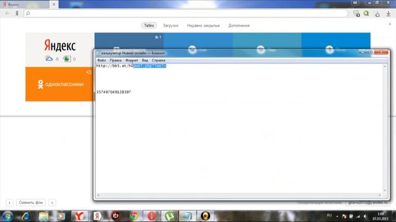The width and height of the screenshot is (396, 222).
Task: Click the browser address search field
Action: [186, 14]
